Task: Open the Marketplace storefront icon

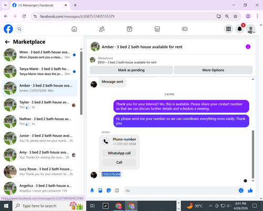Action: (x=157, y=29)
